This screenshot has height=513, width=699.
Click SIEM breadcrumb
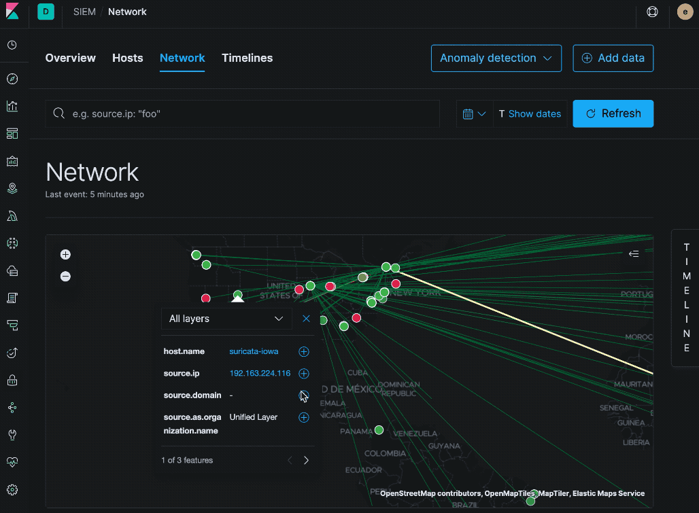(x=84, y=12)
